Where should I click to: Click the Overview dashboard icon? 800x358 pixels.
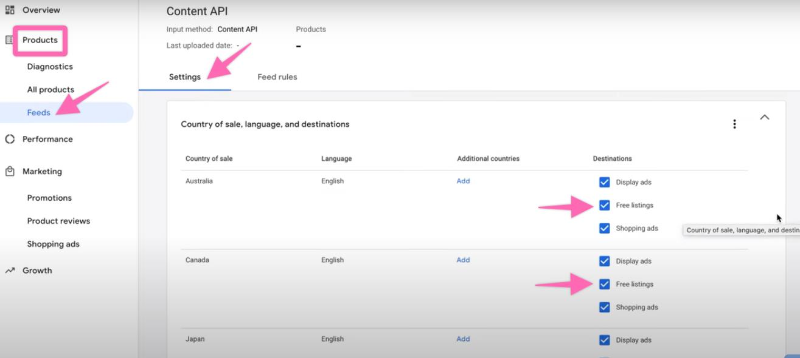[10, 10]
